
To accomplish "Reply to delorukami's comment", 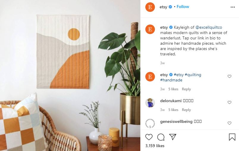I will point(186,110).
